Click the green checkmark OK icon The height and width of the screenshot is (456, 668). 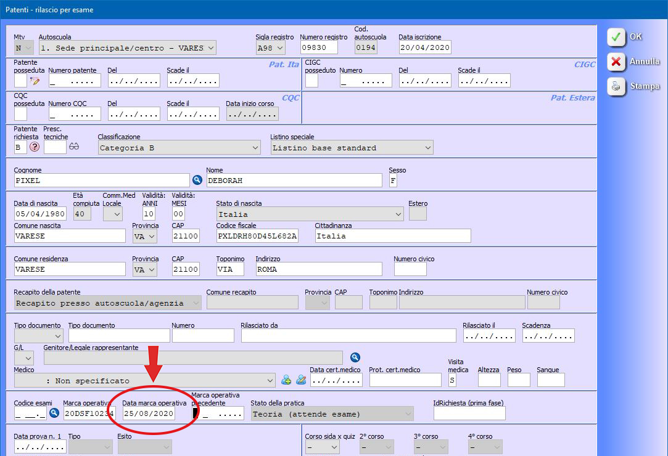pos(616,37)
